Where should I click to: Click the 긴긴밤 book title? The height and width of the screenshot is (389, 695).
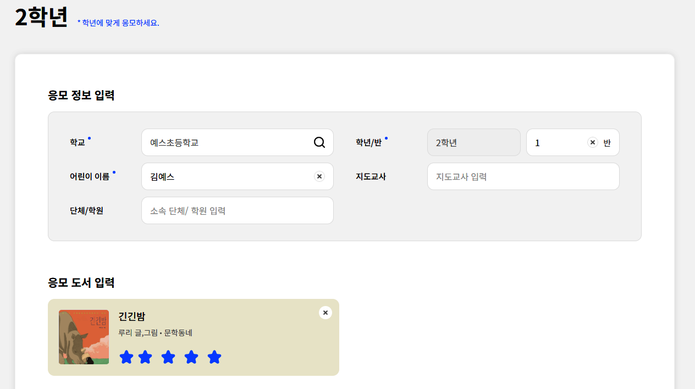[x=132, y=316]
